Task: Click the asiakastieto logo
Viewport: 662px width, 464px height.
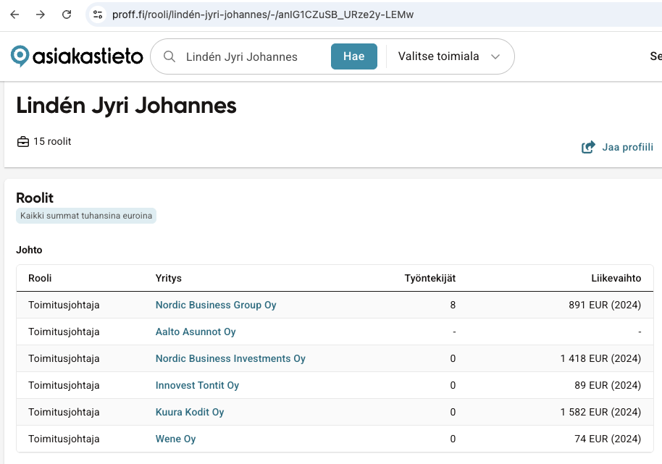Action: coord(76,56)
